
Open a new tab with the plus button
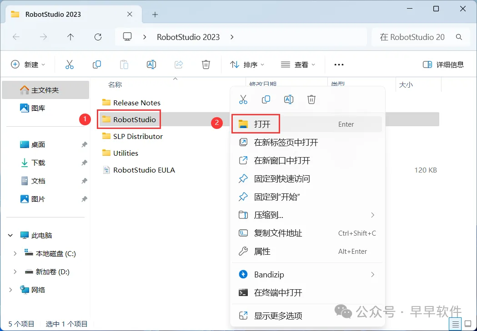pyautogui.click(x=155, y=15)
